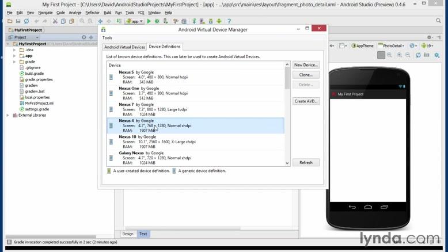
Task: Toggle tool windows icon in status bar
Action: 8,243
